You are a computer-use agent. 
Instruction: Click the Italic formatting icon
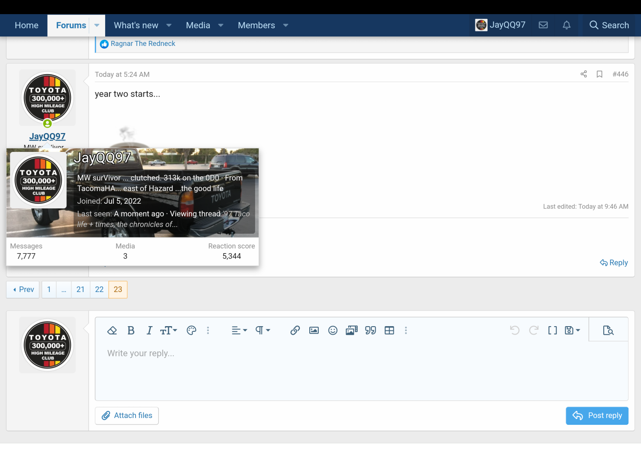(x=149, y=330)
